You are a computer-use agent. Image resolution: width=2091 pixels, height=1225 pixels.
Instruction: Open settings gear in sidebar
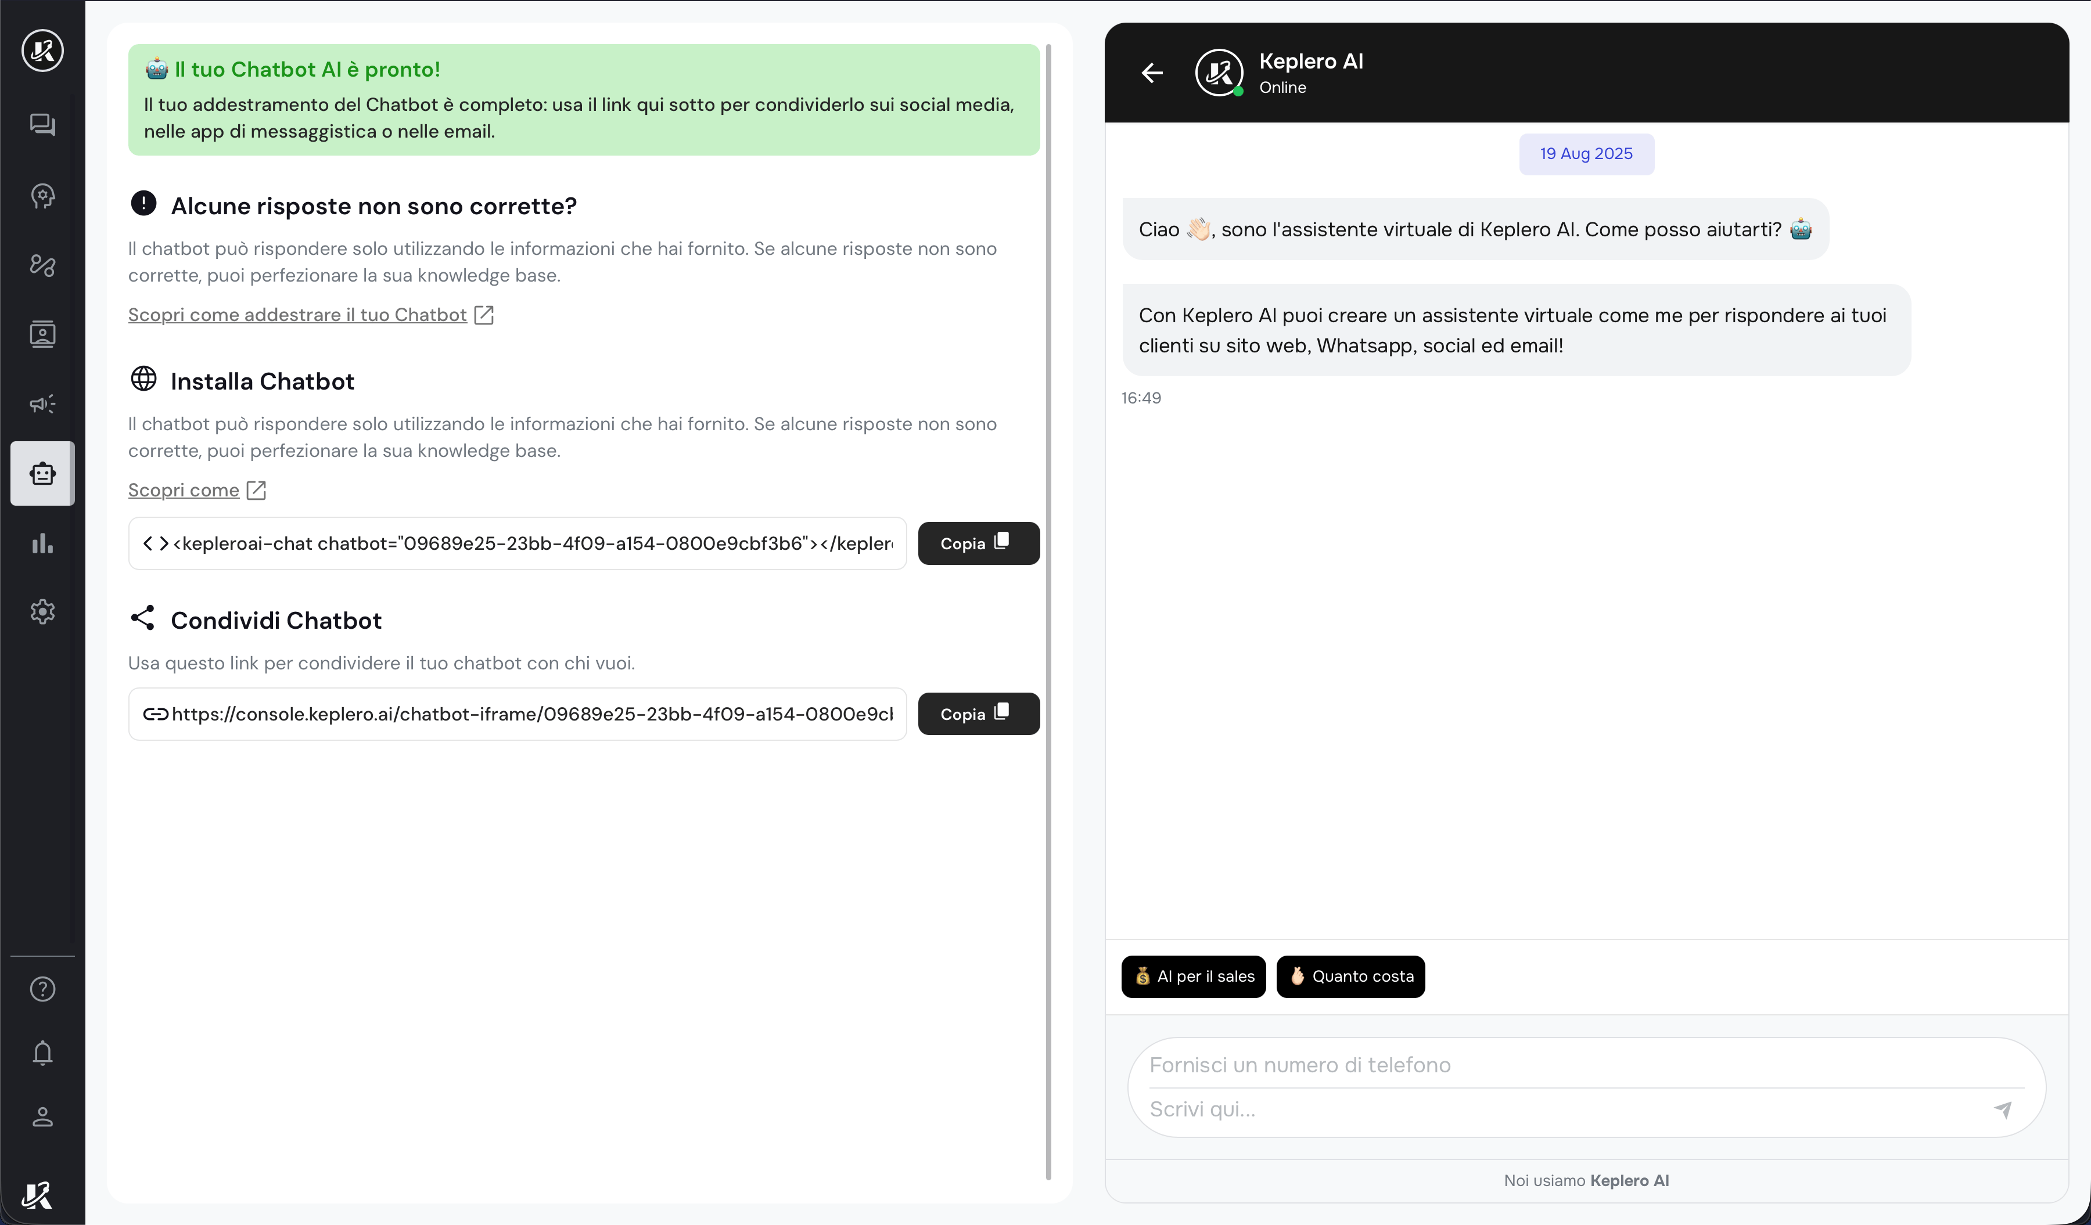click(42, 612)
